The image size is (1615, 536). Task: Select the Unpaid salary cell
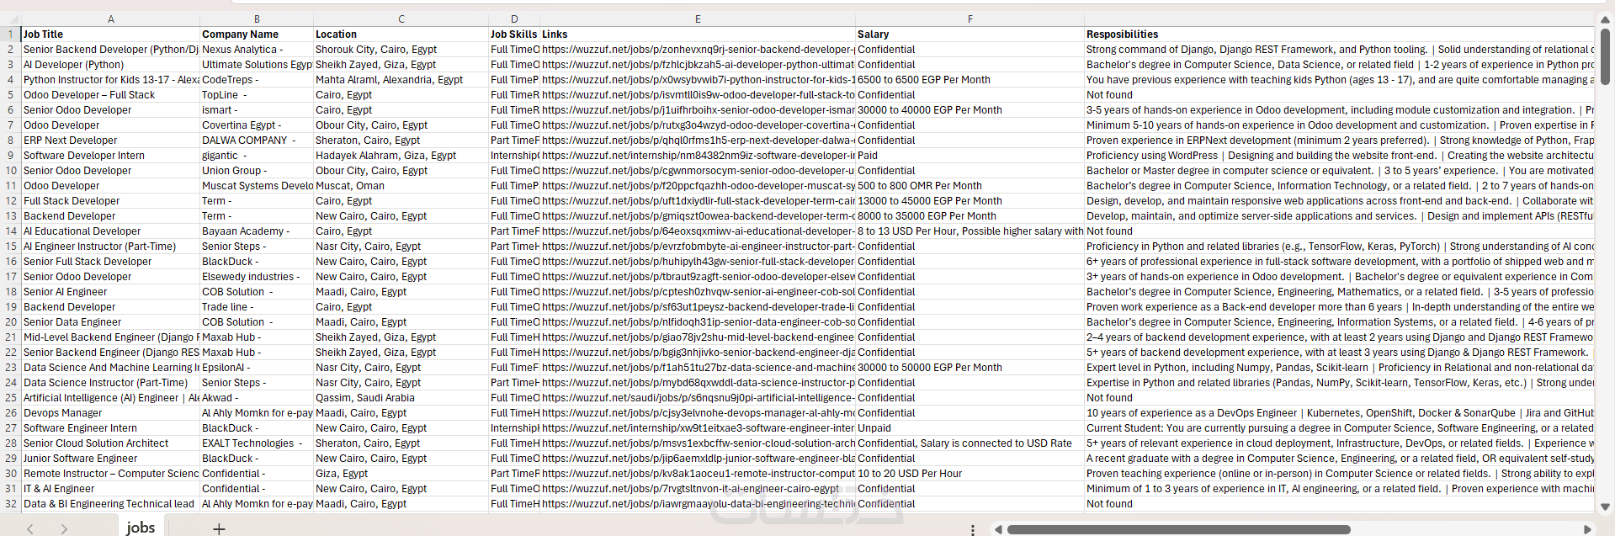click(x=970, y=428)
